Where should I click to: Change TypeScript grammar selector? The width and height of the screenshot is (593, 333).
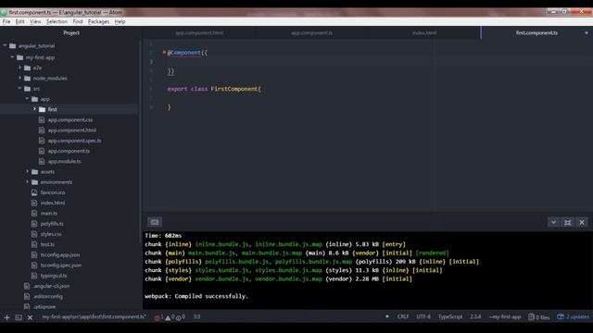click(450, 316)
